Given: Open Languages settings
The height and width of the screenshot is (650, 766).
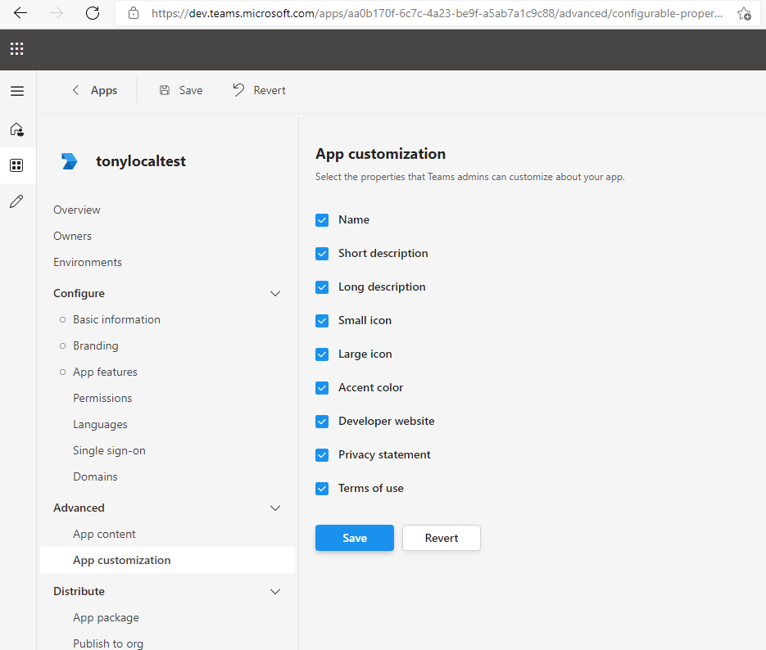Looking at the screenshot, I should coord(100,425).
